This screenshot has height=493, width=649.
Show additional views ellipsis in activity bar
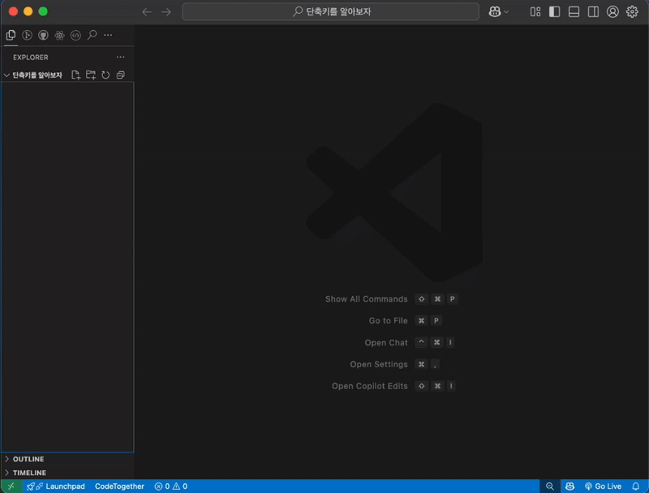coord(108,35)
